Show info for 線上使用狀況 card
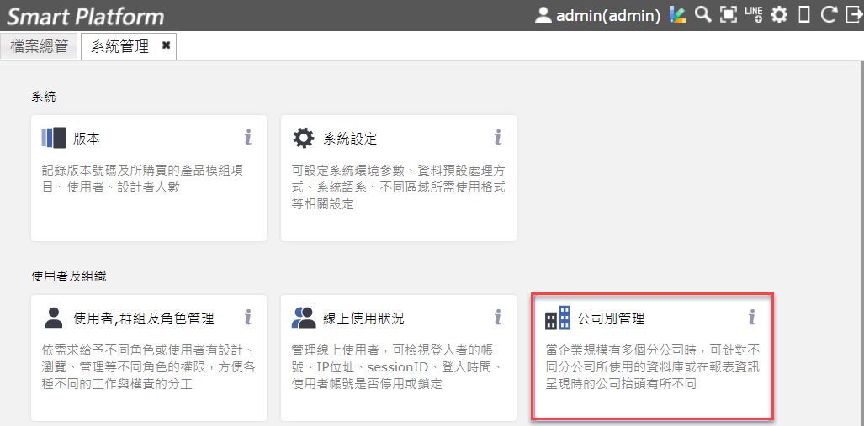 [x=497, y=317]
